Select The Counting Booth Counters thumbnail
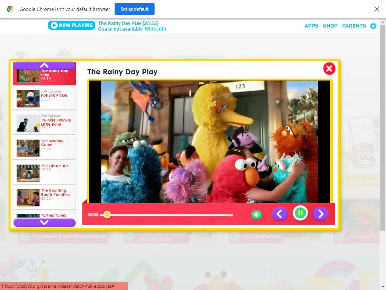The image size is (386, 290). [x=28, y=197]
